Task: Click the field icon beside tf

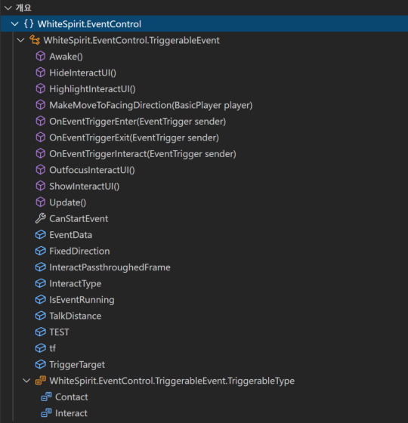Action: pyautogui.click(x=41, y=348)
